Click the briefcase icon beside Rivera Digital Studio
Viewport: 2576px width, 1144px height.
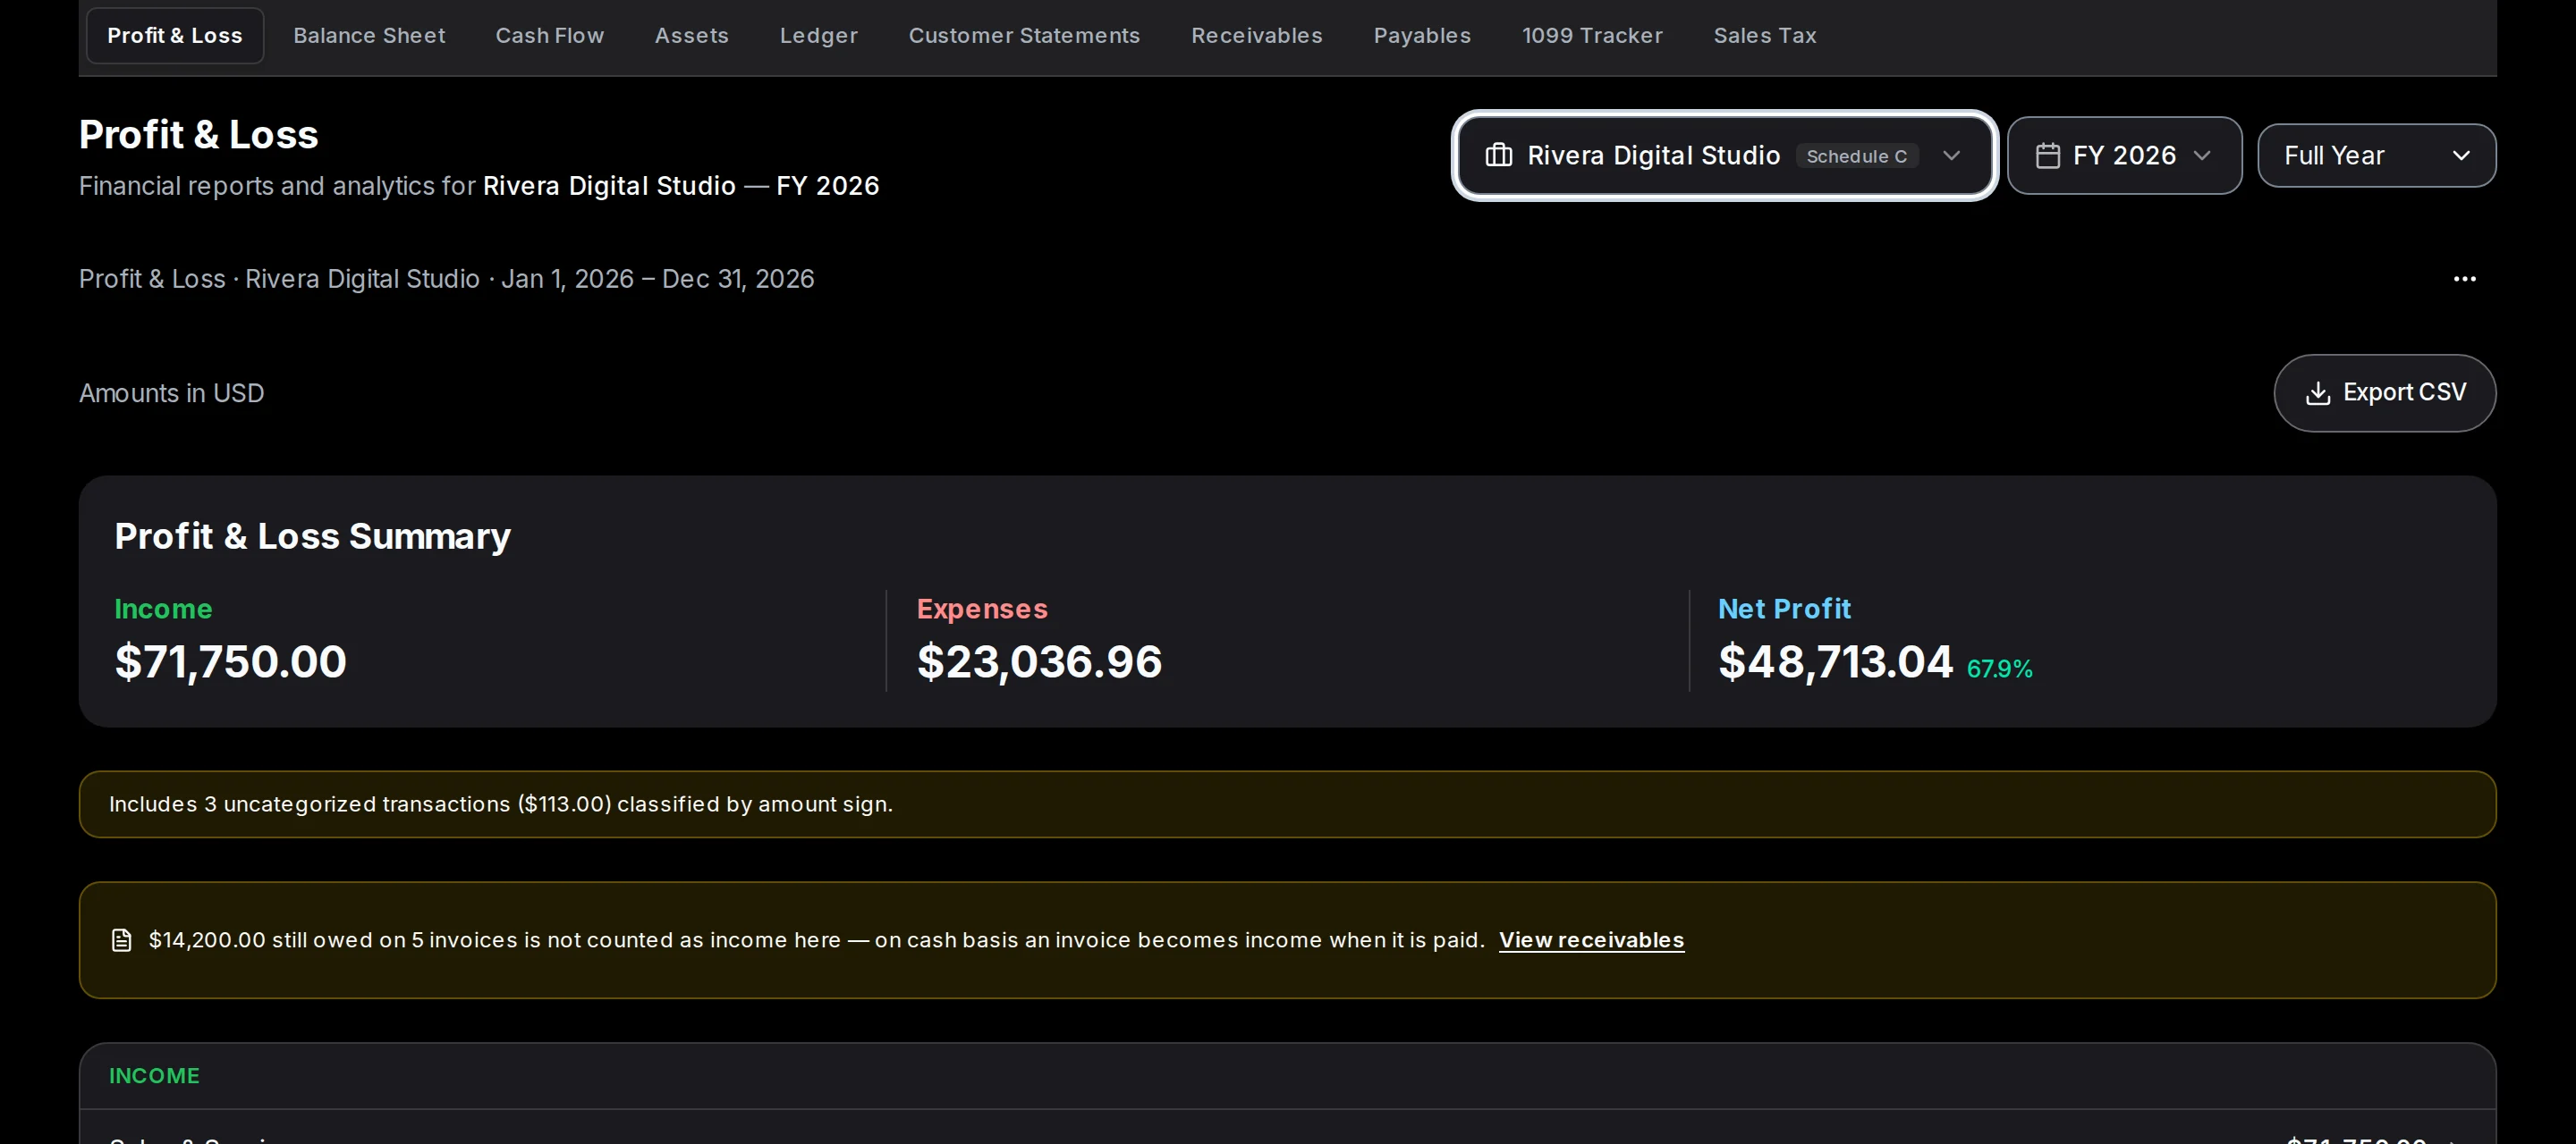tap(1498, 155)
